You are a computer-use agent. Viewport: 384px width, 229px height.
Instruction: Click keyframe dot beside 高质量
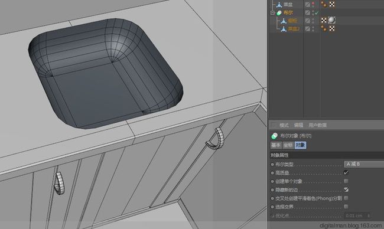coord(272,173)
